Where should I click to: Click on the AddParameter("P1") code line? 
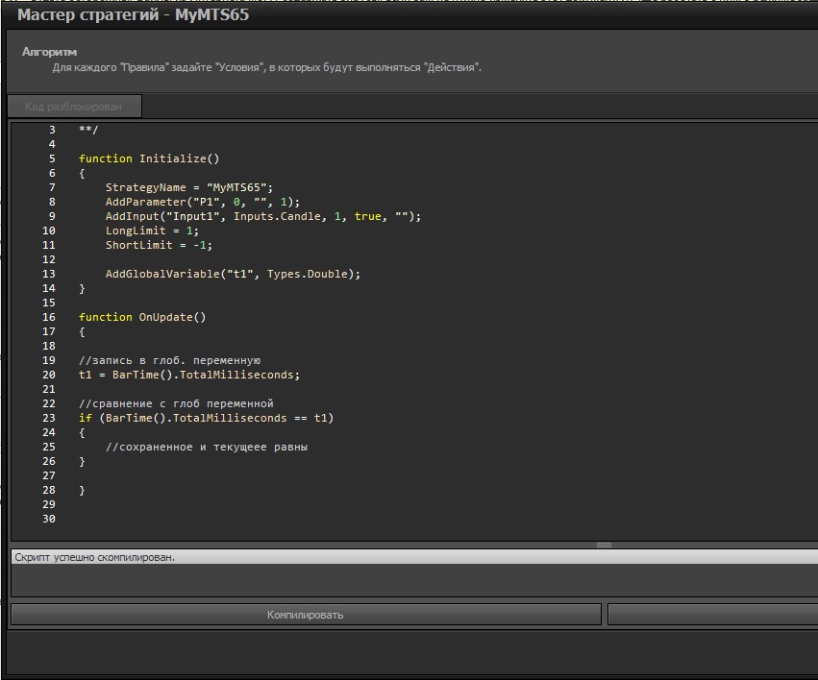pos(202,202)
